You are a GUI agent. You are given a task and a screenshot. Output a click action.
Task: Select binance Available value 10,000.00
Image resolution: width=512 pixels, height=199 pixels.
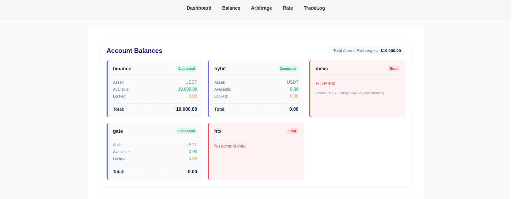tap(188, 89)
